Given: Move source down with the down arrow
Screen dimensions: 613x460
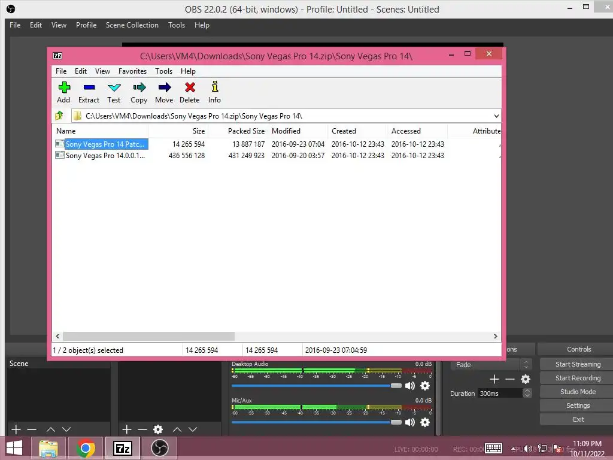Looking at the screenshot, I should pos(193,429).
